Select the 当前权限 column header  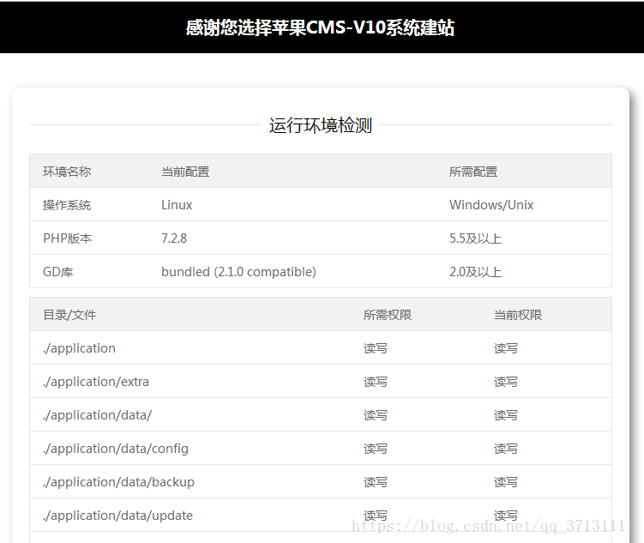518,315
